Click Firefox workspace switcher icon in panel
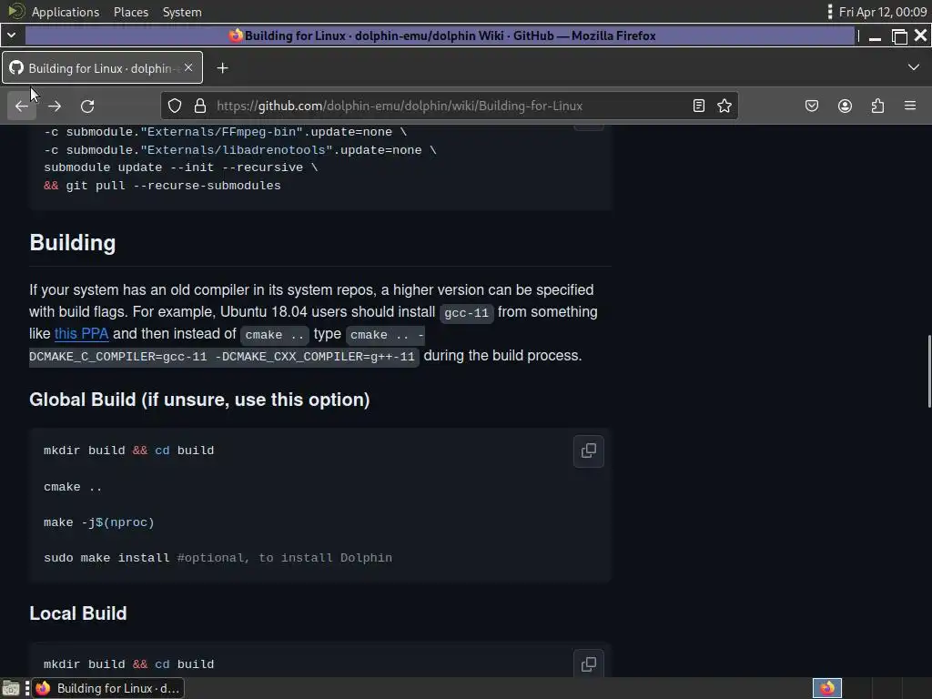Screen dimensions: 932x699 826,688
